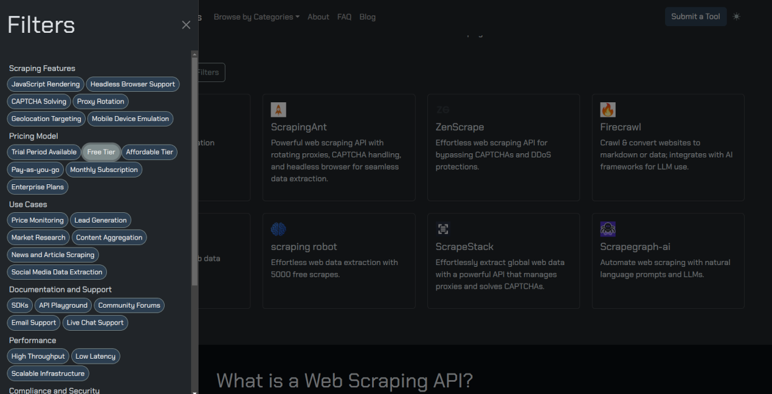Click the Performance section heading
The image size is (772, 394).
pyautogui.click(x=32, y=340)
